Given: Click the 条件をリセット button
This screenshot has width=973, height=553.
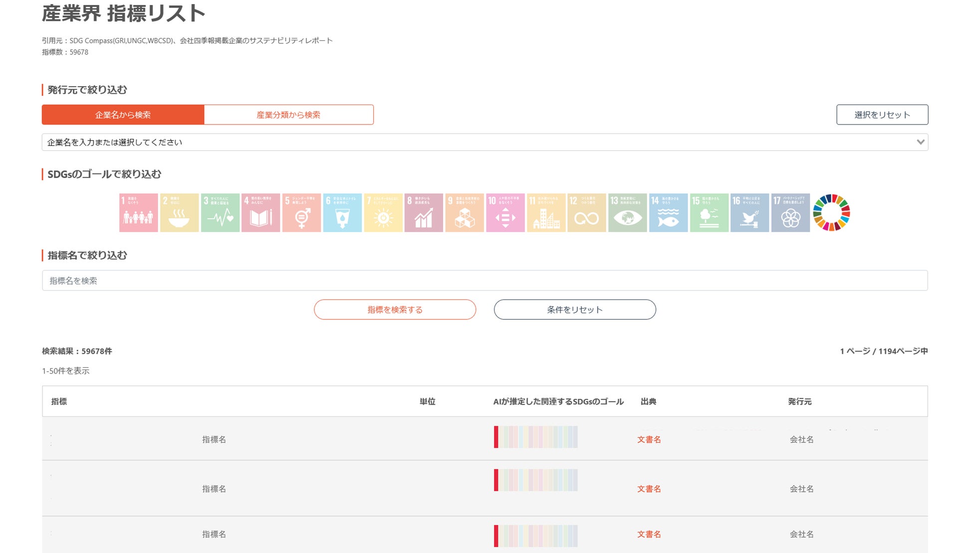Looking at the screenshot, I should [x=575, y=309].
